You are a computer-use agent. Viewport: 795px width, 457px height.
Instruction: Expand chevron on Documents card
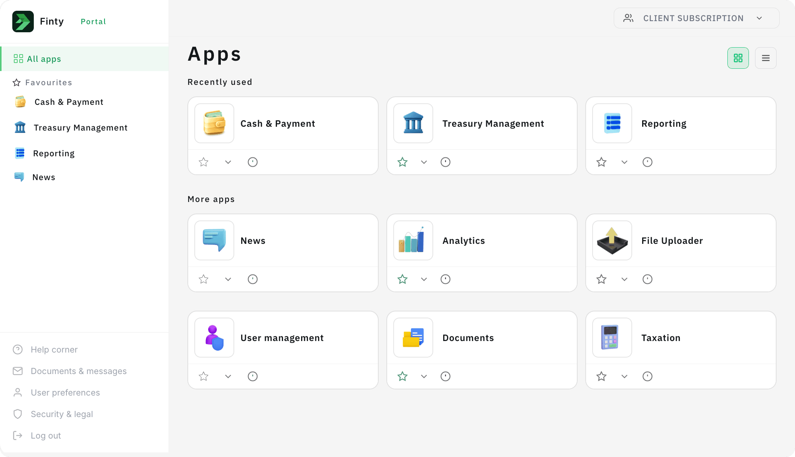click(x=424, y=376)
